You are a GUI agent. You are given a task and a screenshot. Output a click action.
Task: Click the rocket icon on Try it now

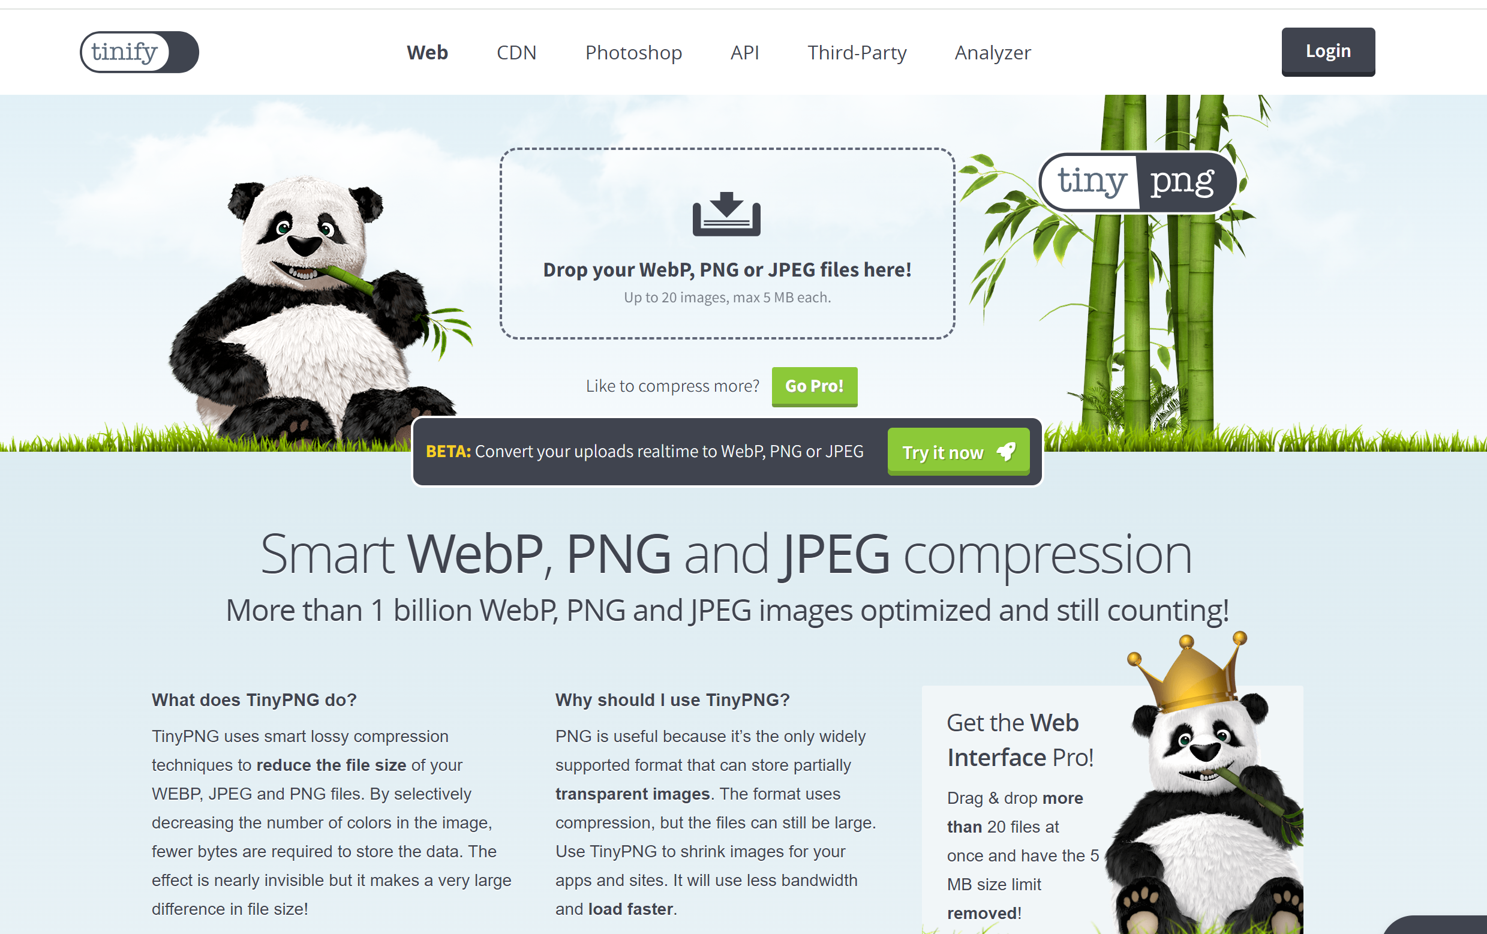(x=1007, y=452)
